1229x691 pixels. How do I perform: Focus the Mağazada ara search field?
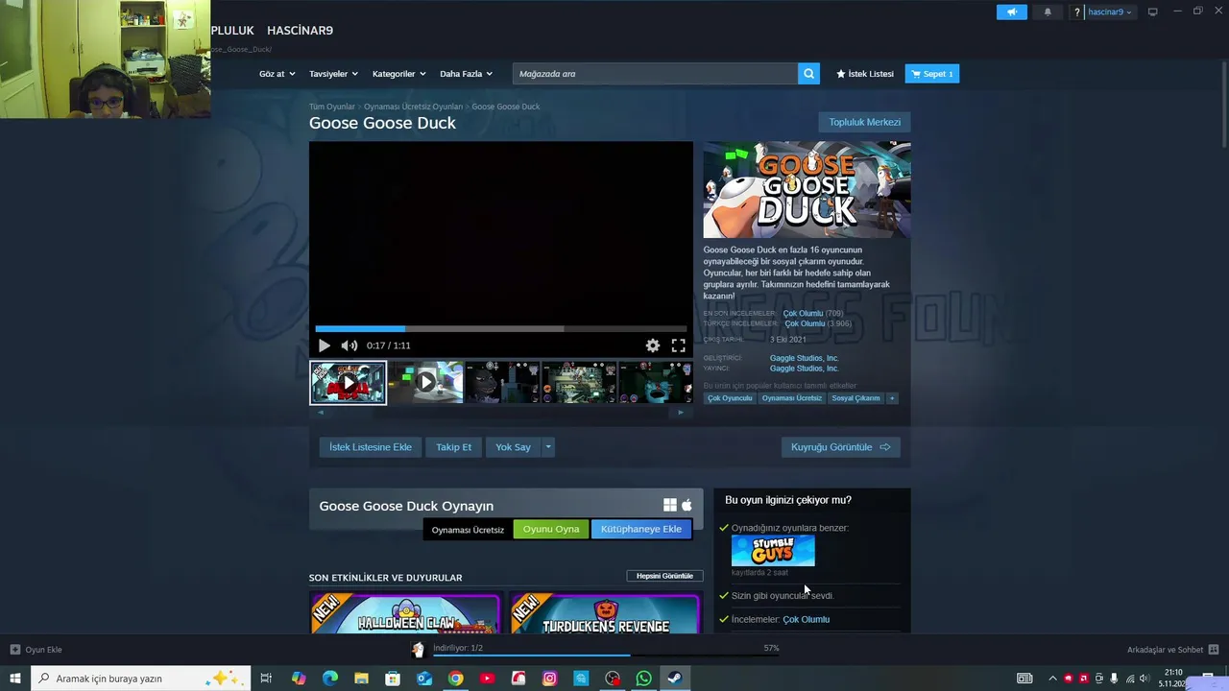click(x=655, y=74)
